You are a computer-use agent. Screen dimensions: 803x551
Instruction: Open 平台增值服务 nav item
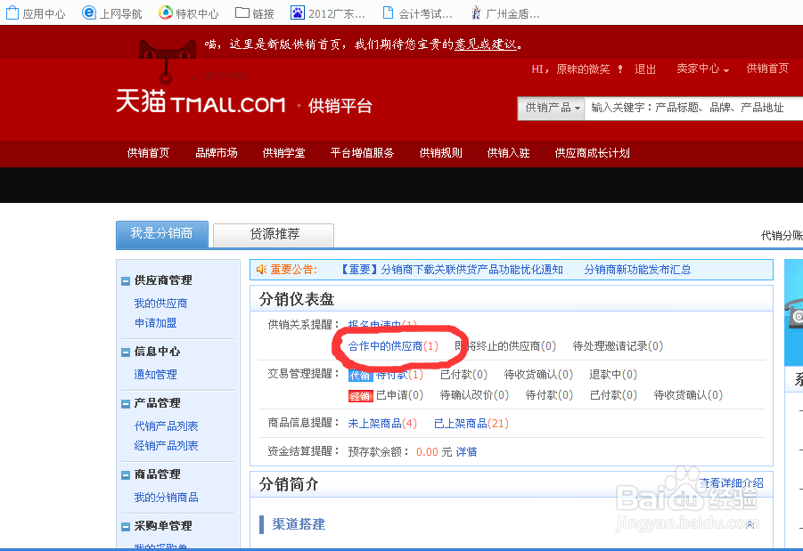click(x=362, y=153)
